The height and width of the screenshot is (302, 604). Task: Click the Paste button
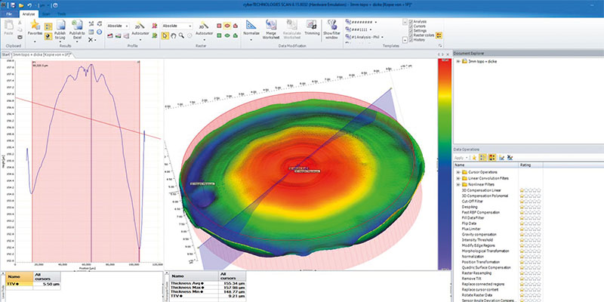[8, 28]
